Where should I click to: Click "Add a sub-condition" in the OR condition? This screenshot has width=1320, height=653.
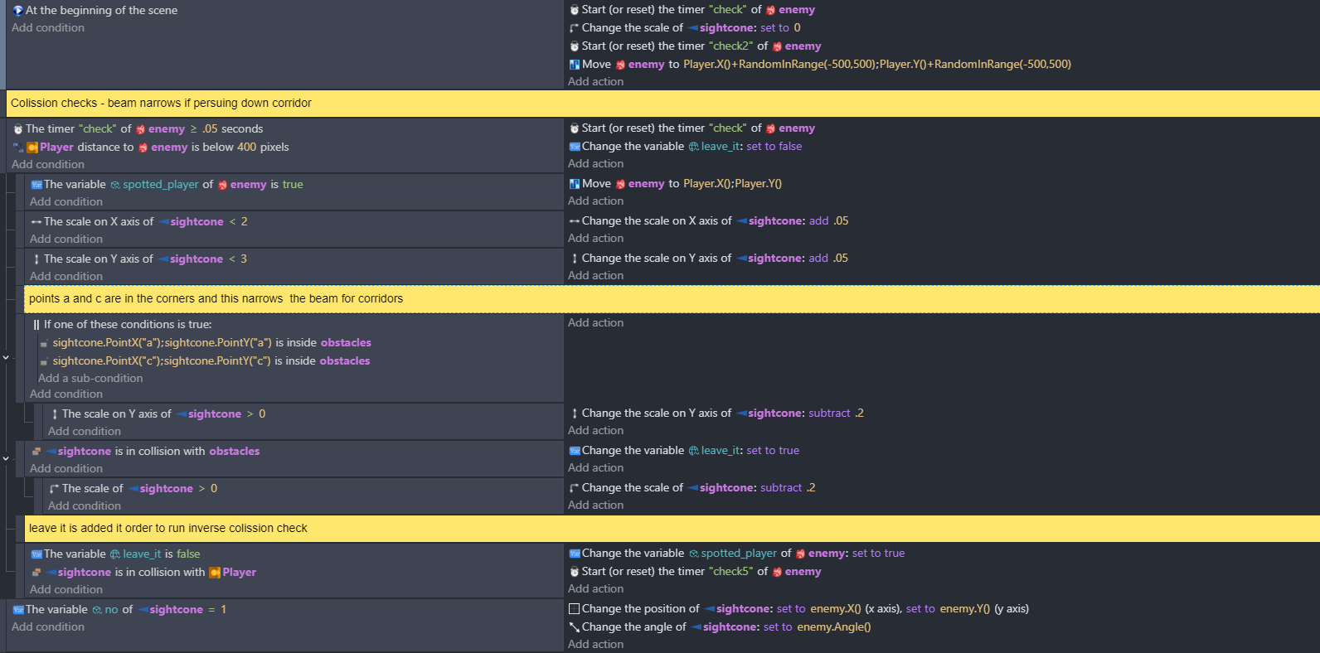[90, 379]
